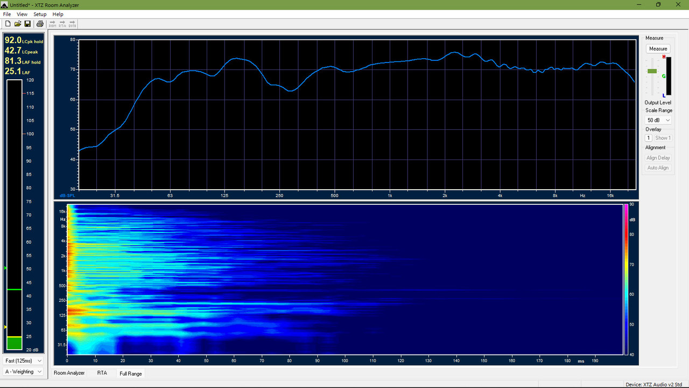Select the Full Range tab

pyautogui.click(x=131, y=373)
